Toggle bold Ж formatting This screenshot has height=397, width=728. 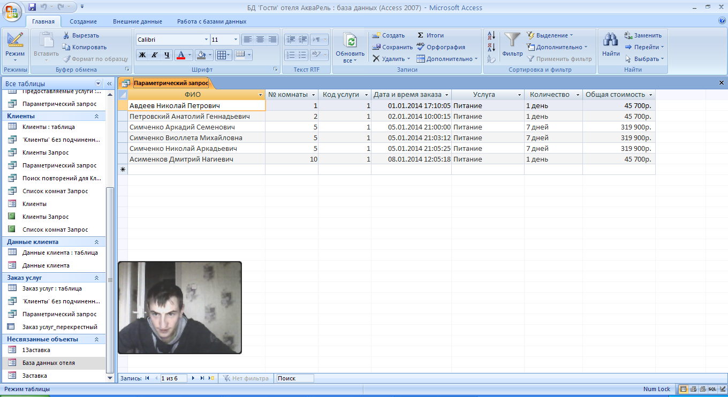[x=142, y=55]
